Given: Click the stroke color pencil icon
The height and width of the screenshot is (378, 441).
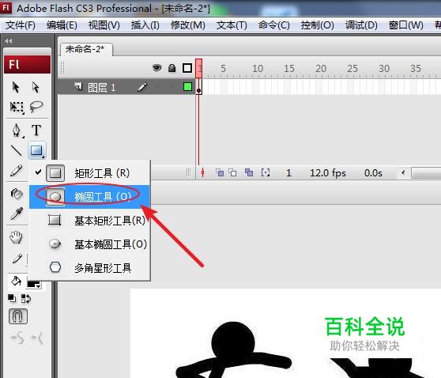Looking at the screenshot, I should point(17,259).
